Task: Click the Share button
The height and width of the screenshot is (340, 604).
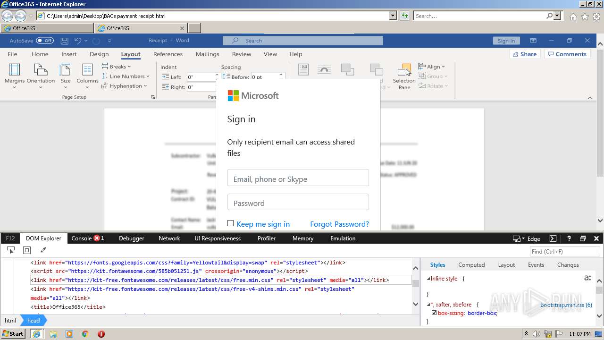Action: click(525, 54)
